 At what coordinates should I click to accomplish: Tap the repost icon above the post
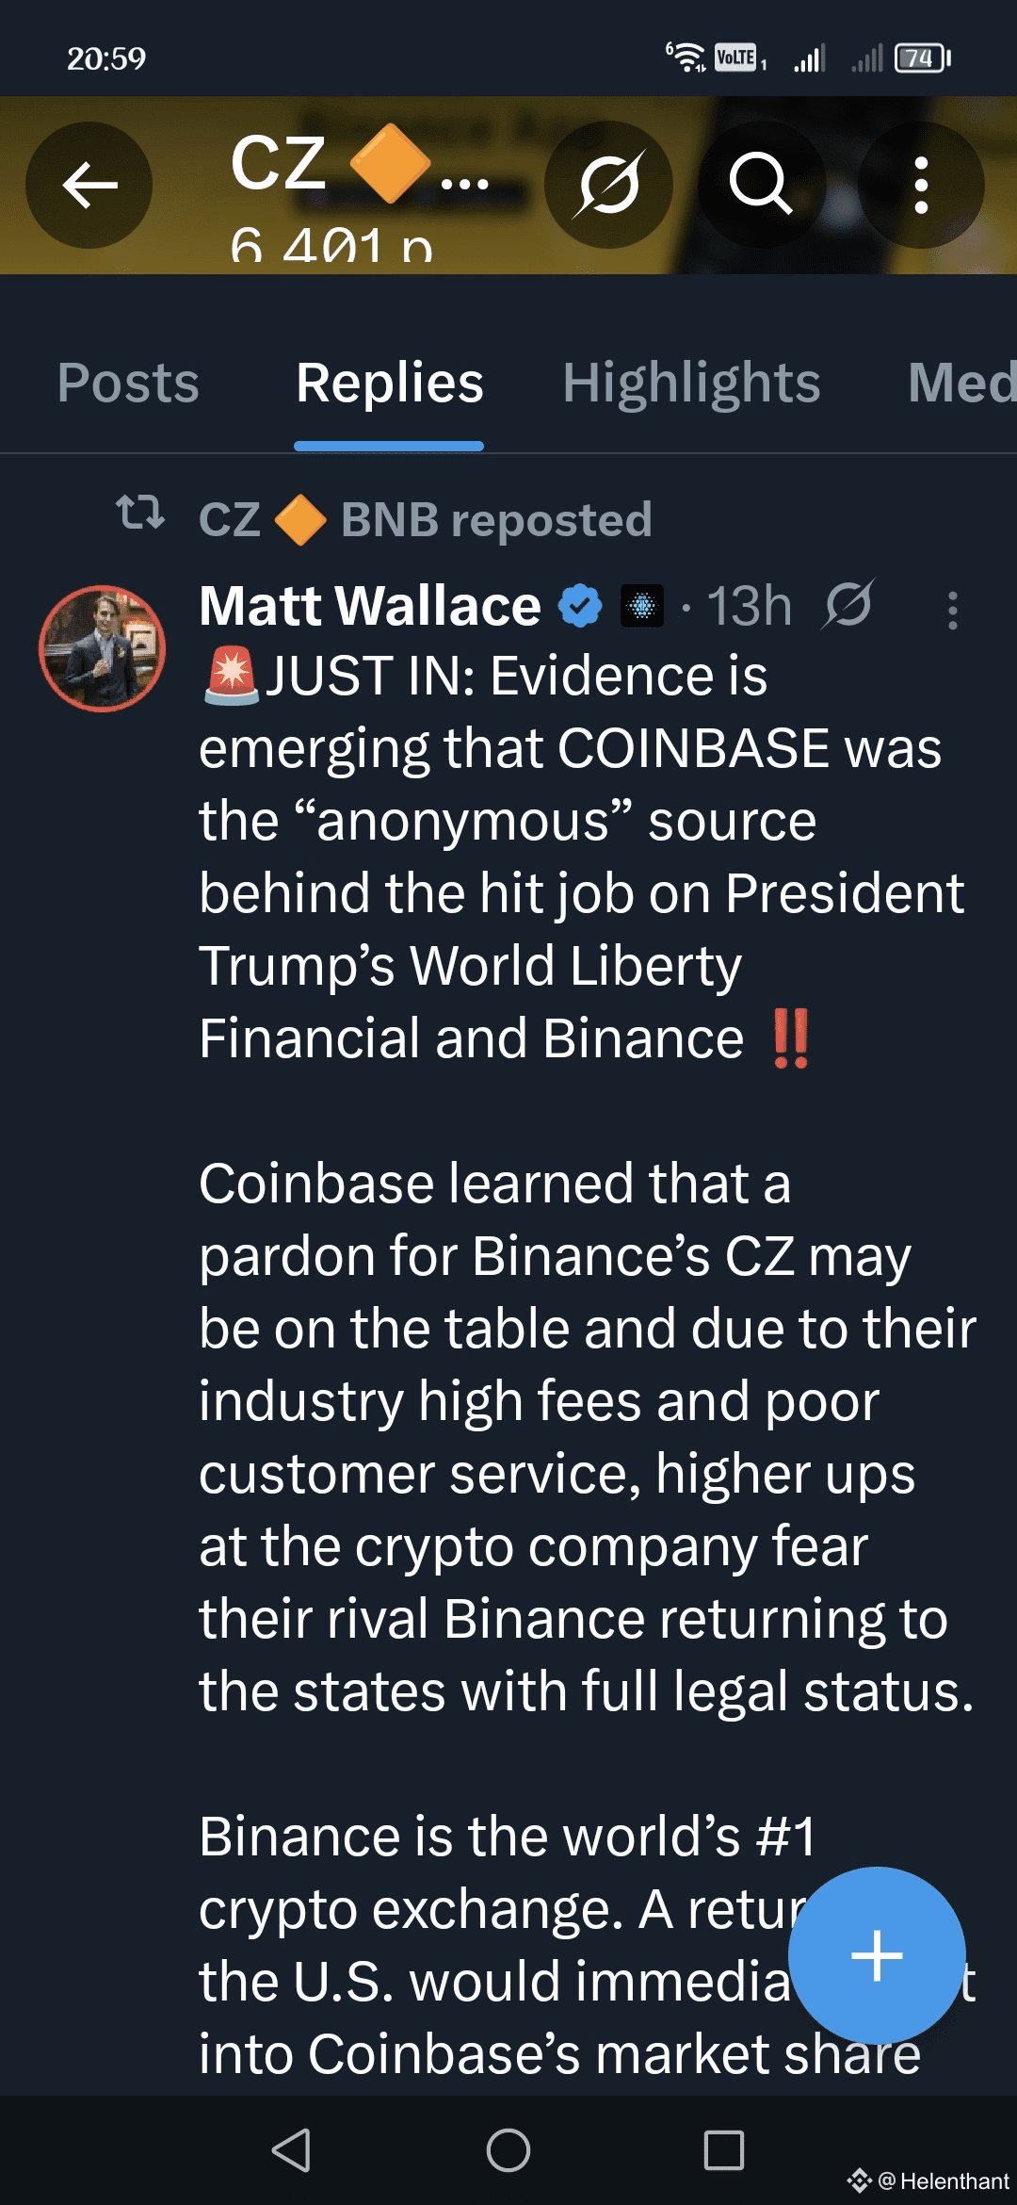(139, 514)
